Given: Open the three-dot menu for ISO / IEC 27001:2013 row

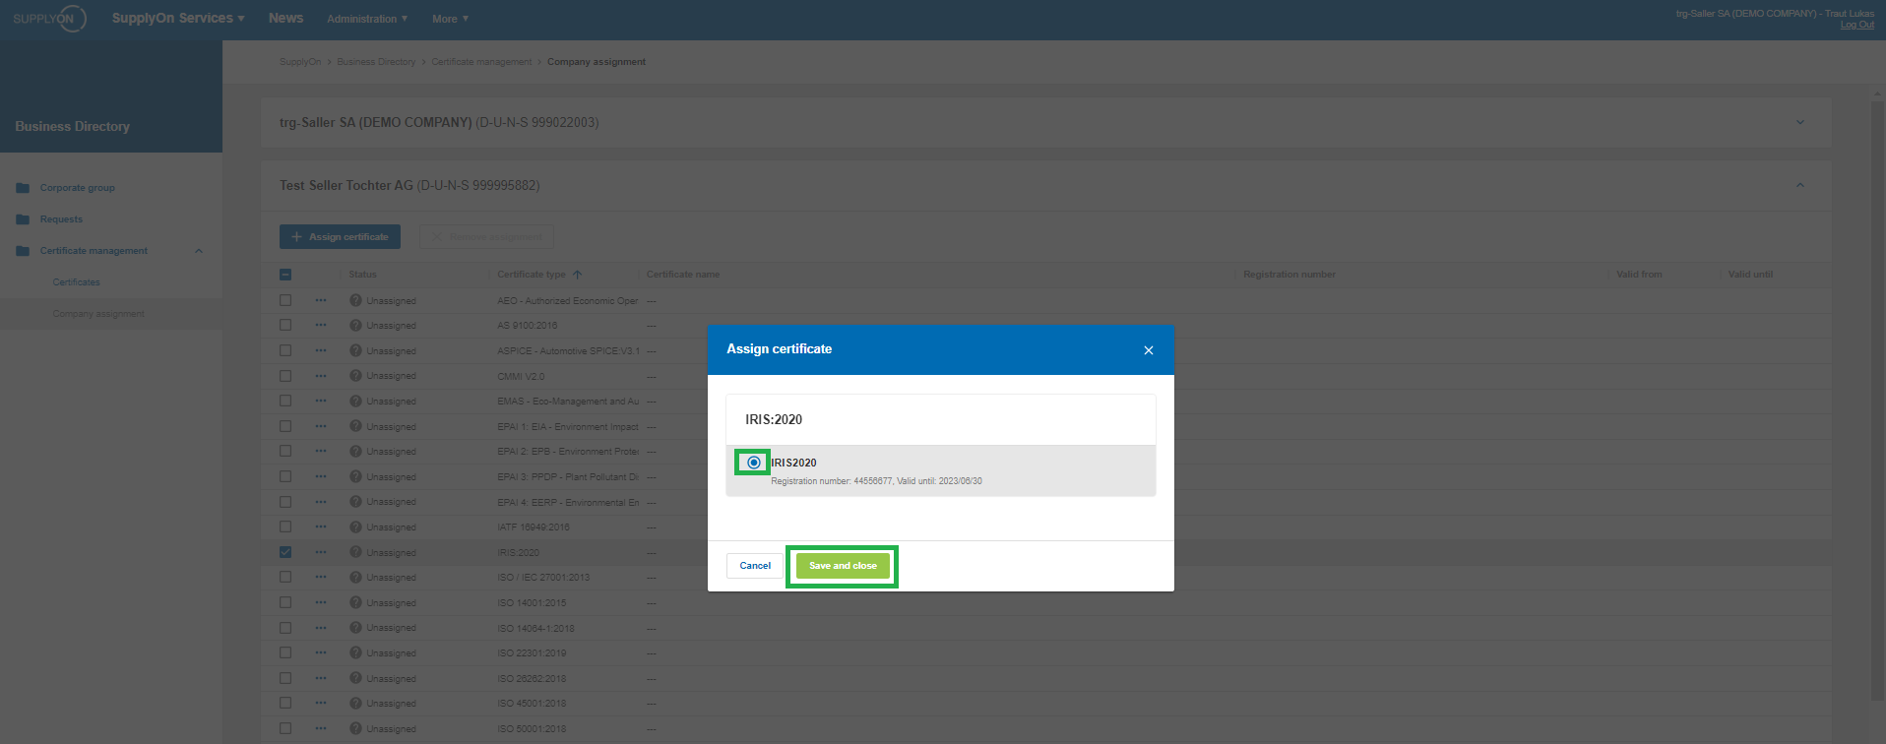Looking at the screenshot, I should pyautogui.click(x=321, y=577).
